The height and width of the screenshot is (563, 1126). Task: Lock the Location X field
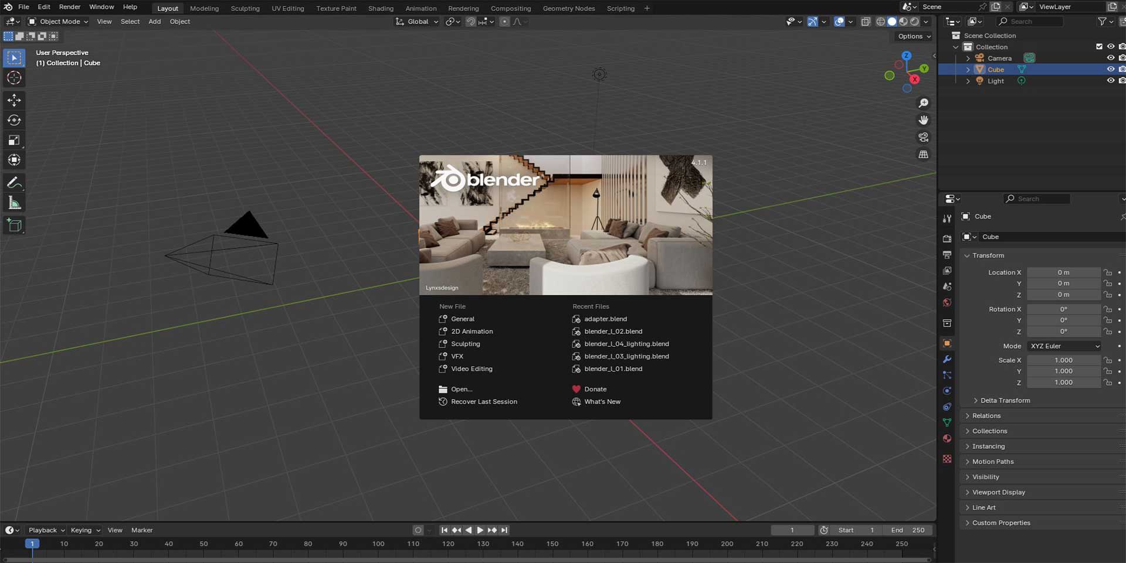click(x=1107, y=272)
